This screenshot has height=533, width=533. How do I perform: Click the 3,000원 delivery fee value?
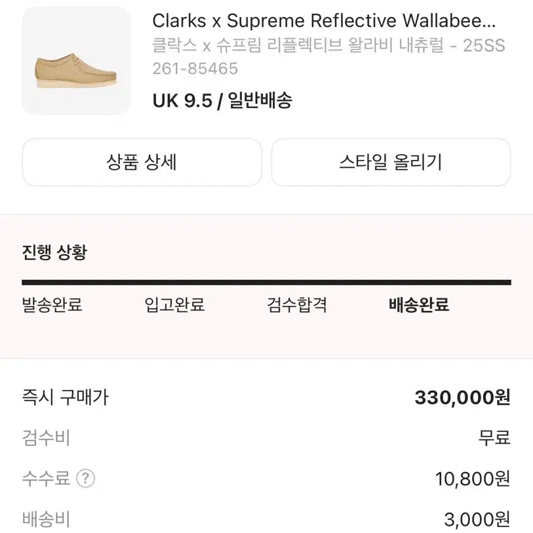click(477, 521)
